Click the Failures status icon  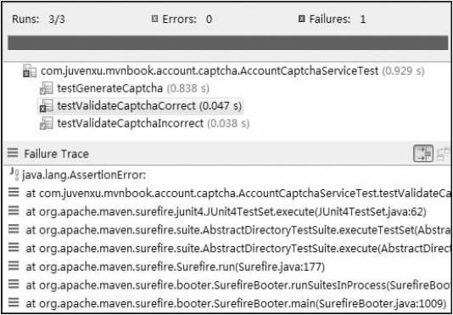click(302, 20)
